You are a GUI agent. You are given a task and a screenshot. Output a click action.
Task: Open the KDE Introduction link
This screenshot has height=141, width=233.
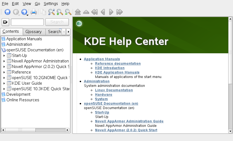[x=110, y=68]
